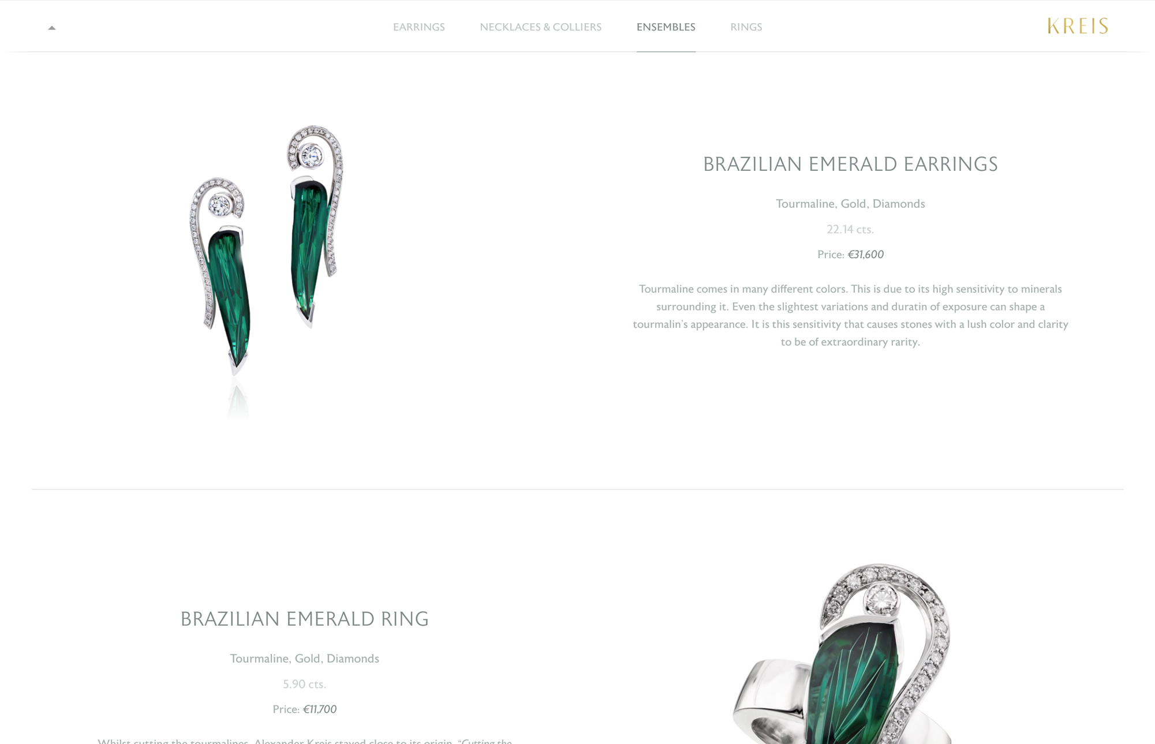Click the 22.14 cts. carat text

pos(850,229)
